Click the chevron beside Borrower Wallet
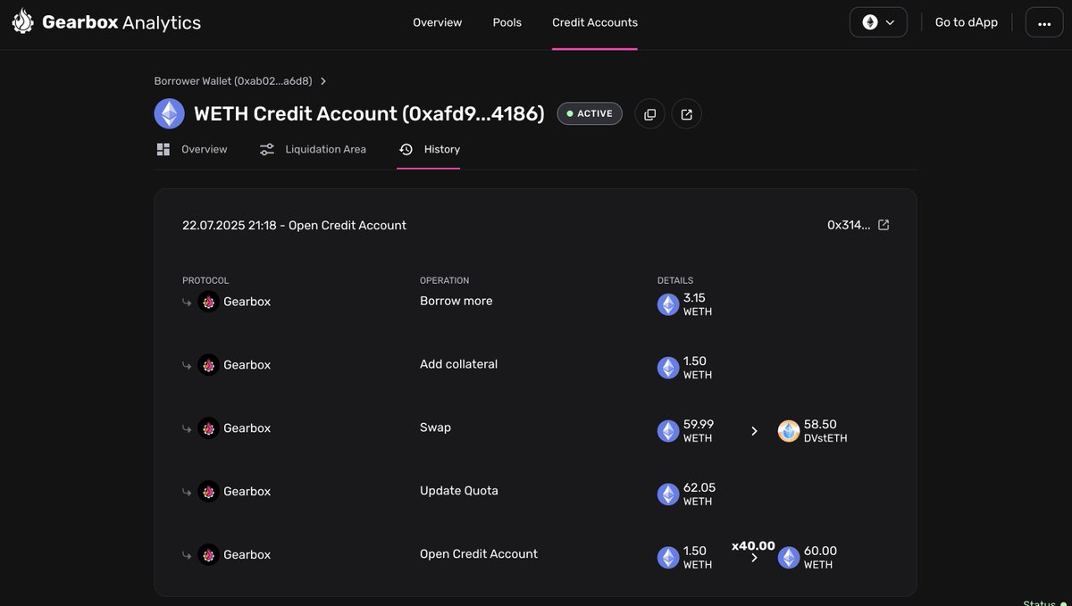The image size is (1072, 606). [x=323, y=81]
